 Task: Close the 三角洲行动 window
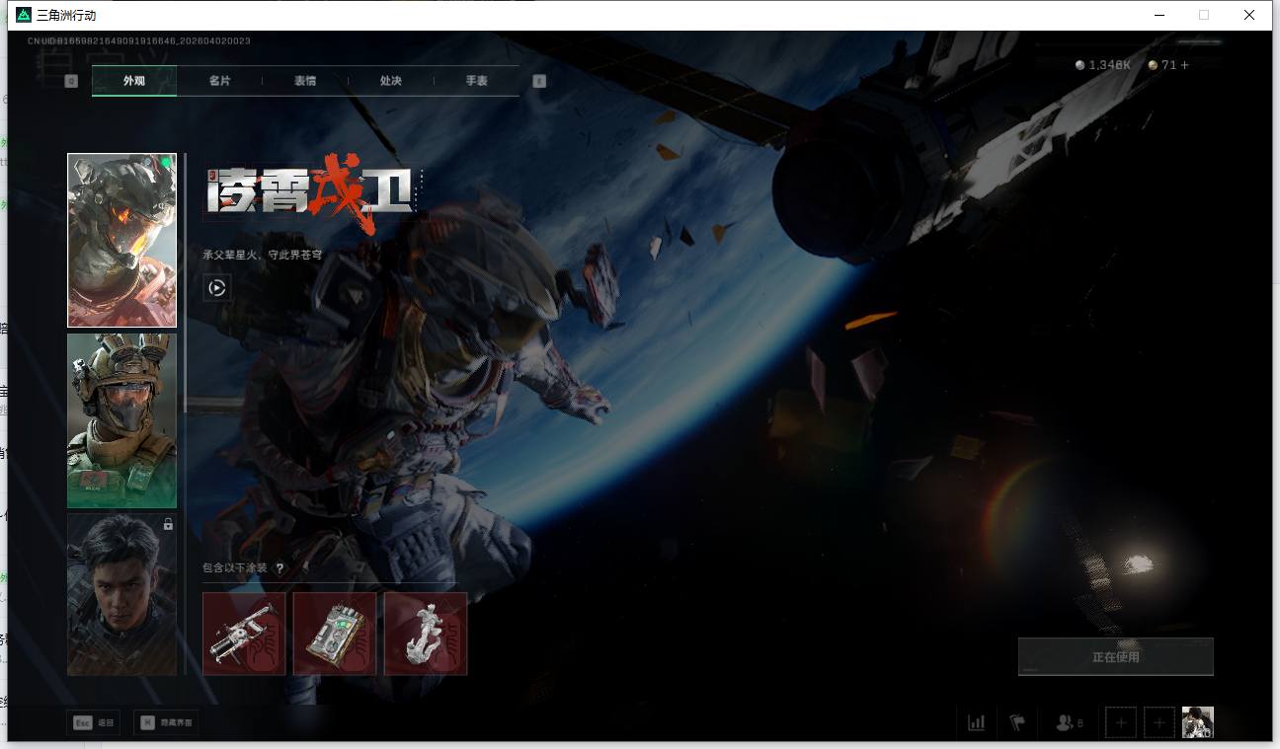coord(1249,15)
